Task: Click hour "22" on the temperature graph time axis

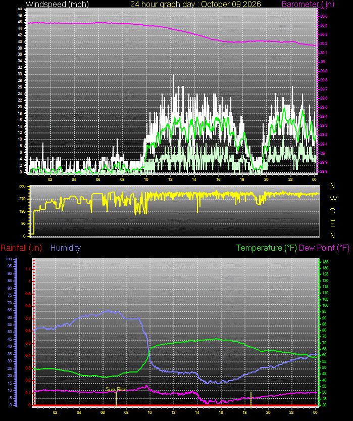Action: coord(291,413)
